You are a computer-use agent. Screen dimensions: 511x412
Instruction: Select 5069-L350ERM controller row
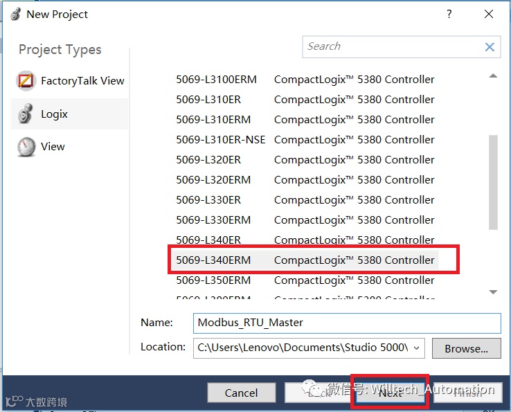coord(305,280)
